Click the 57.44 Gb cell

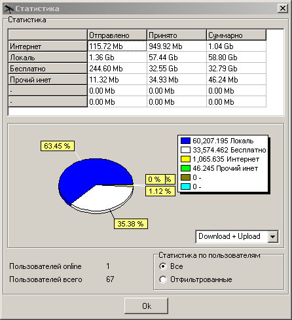[177, 57]
